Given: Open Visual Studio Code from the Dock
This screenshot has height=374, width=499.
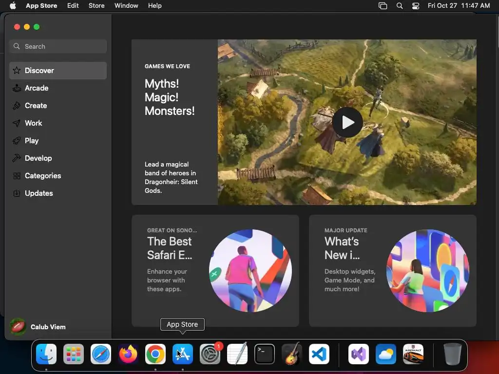Looking at the screenshot, I should pyautogui.click(x=319, y=354).
